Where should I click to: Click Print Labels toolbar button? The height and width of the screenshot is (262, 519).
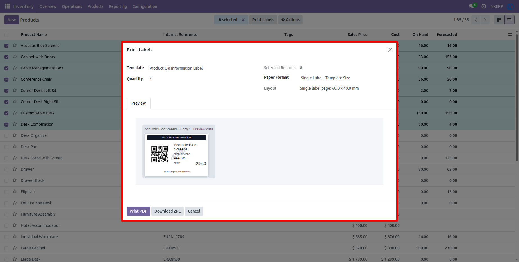coord(263,20)
